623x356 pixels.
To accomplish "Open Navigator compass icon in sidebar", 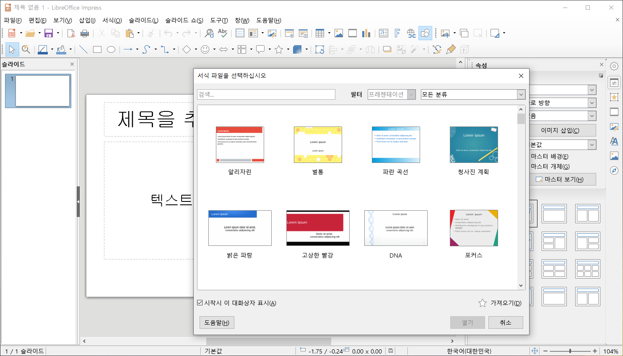I will (x=614, y=170).
